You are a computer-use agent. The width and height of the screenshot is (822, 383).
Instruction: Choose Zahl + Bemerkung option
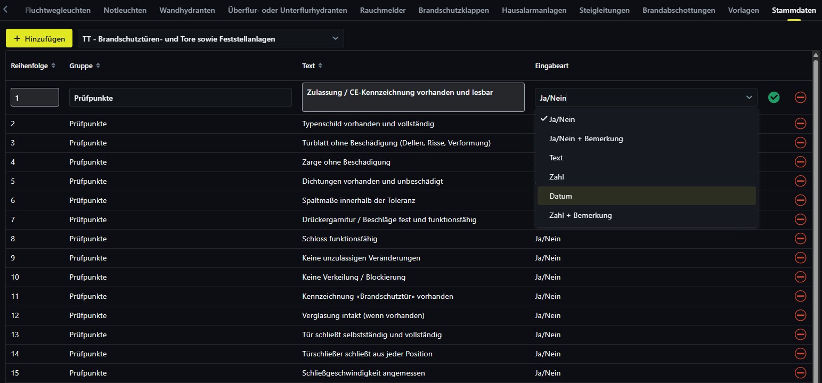coord(647,215)
